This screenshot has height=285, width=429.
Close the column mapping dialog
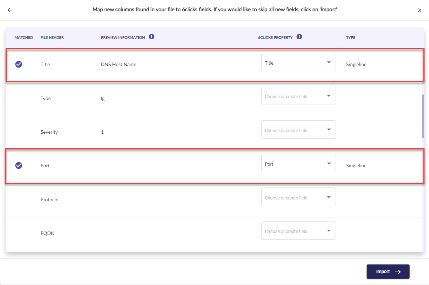pyautogui.click(x=419, y=10)
